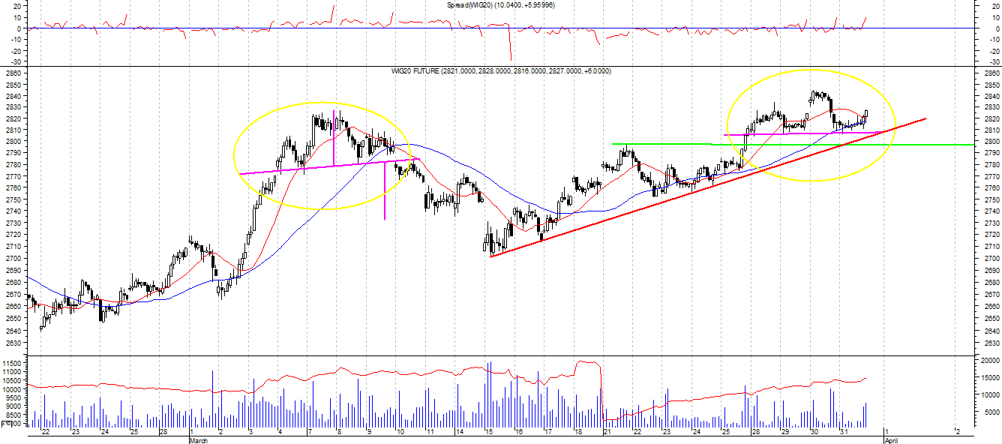Click date label 16 on time axis
1002x444 pixels.
click(519, 432)
